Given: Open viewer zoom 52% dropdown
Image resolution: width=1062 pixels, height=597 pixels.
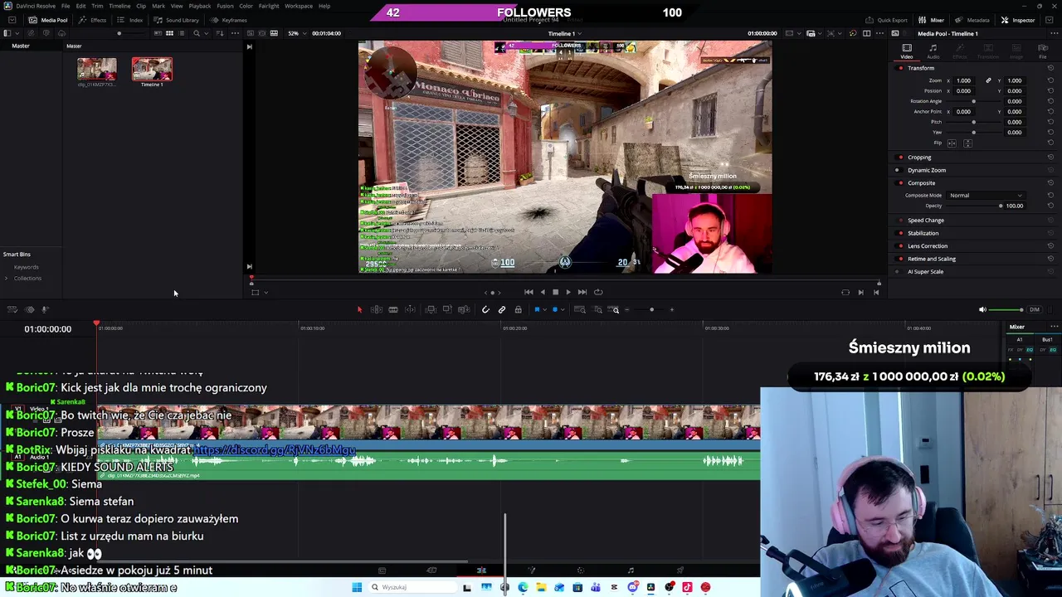Looking at the screenshot, I should point(297,33).
